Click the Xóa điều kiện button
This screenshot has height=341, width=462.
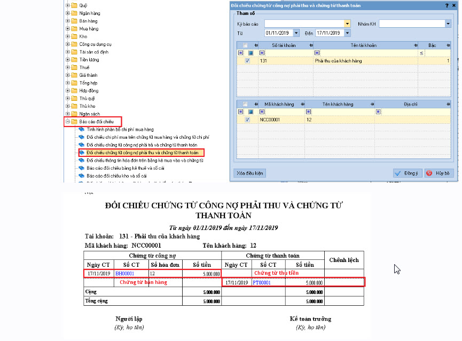click(250, 173)
